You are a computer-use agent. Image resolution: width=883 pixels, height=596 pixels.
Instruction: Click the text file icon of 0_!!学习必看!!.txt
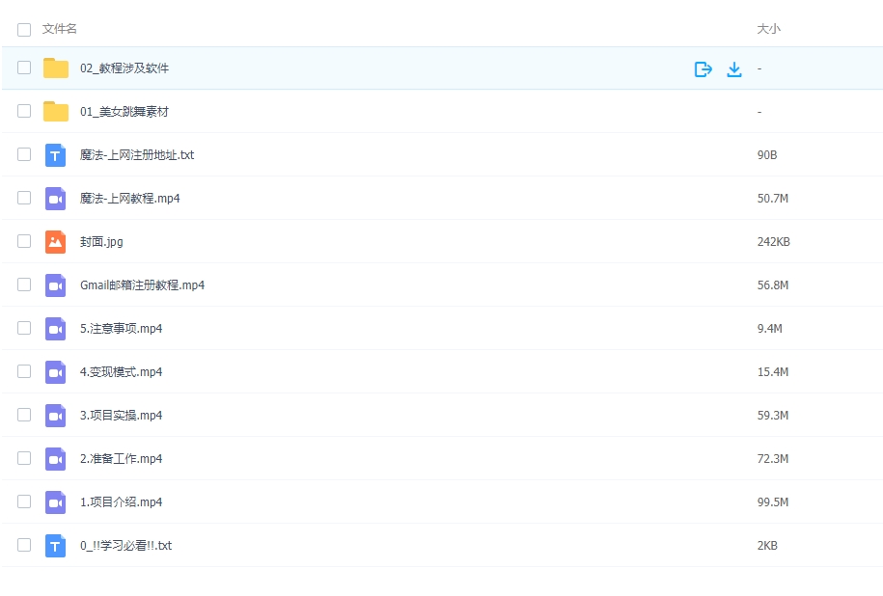pos(56,546)
